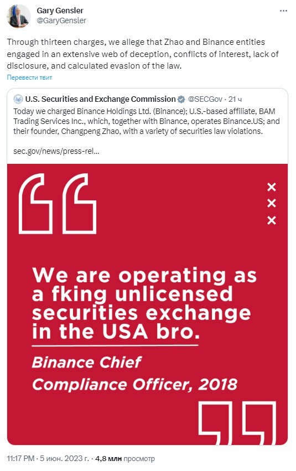
Task: Click the Перевести твит translate link
Action: coord(29,77)
